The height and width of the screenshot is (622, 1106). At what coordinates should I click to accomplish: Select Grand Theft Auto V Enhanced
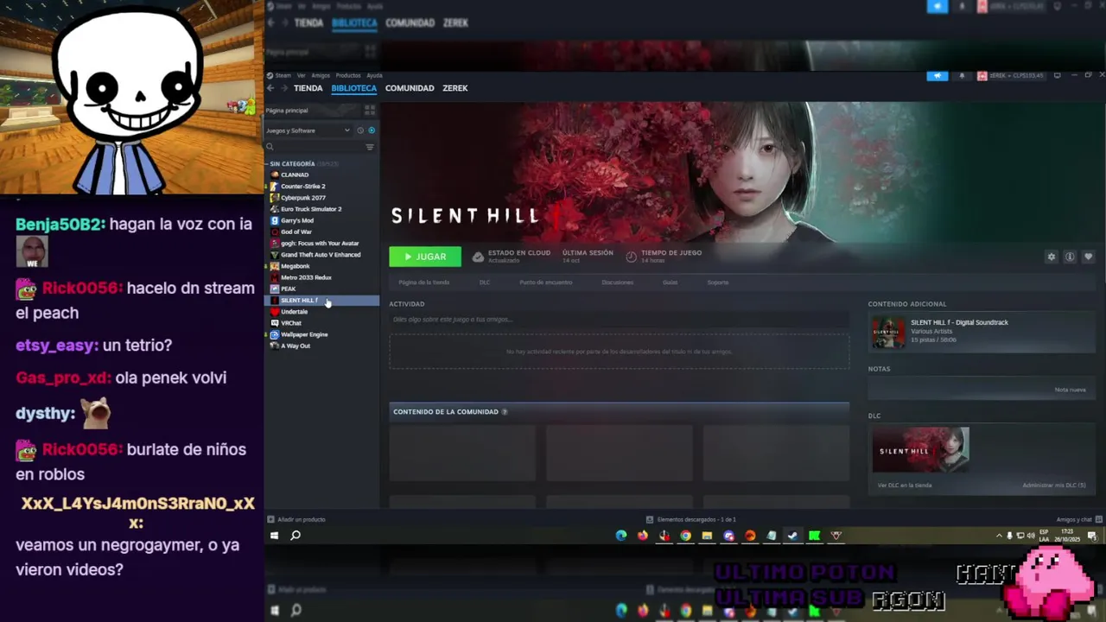click(x=321, y=255)
